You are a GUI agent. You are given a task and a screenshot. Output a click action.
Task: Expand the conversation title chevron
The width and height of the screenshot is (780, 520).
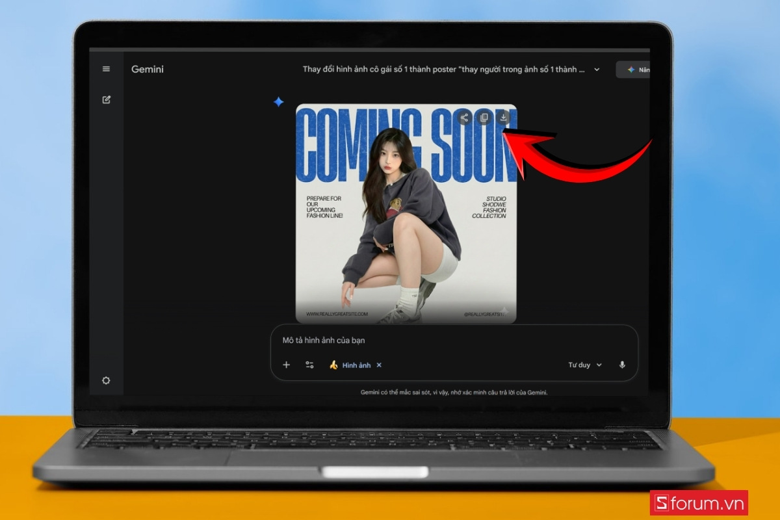point(597,70)
